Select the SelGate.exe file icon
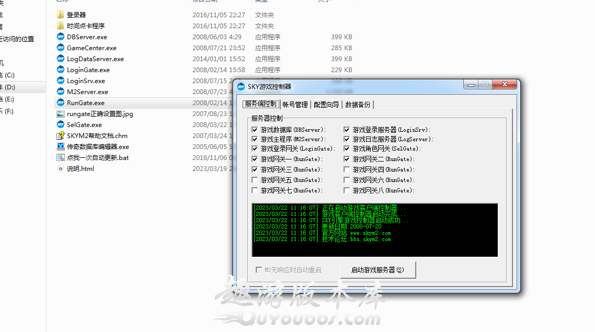This screenshot has width=595, height=332. 60,125
